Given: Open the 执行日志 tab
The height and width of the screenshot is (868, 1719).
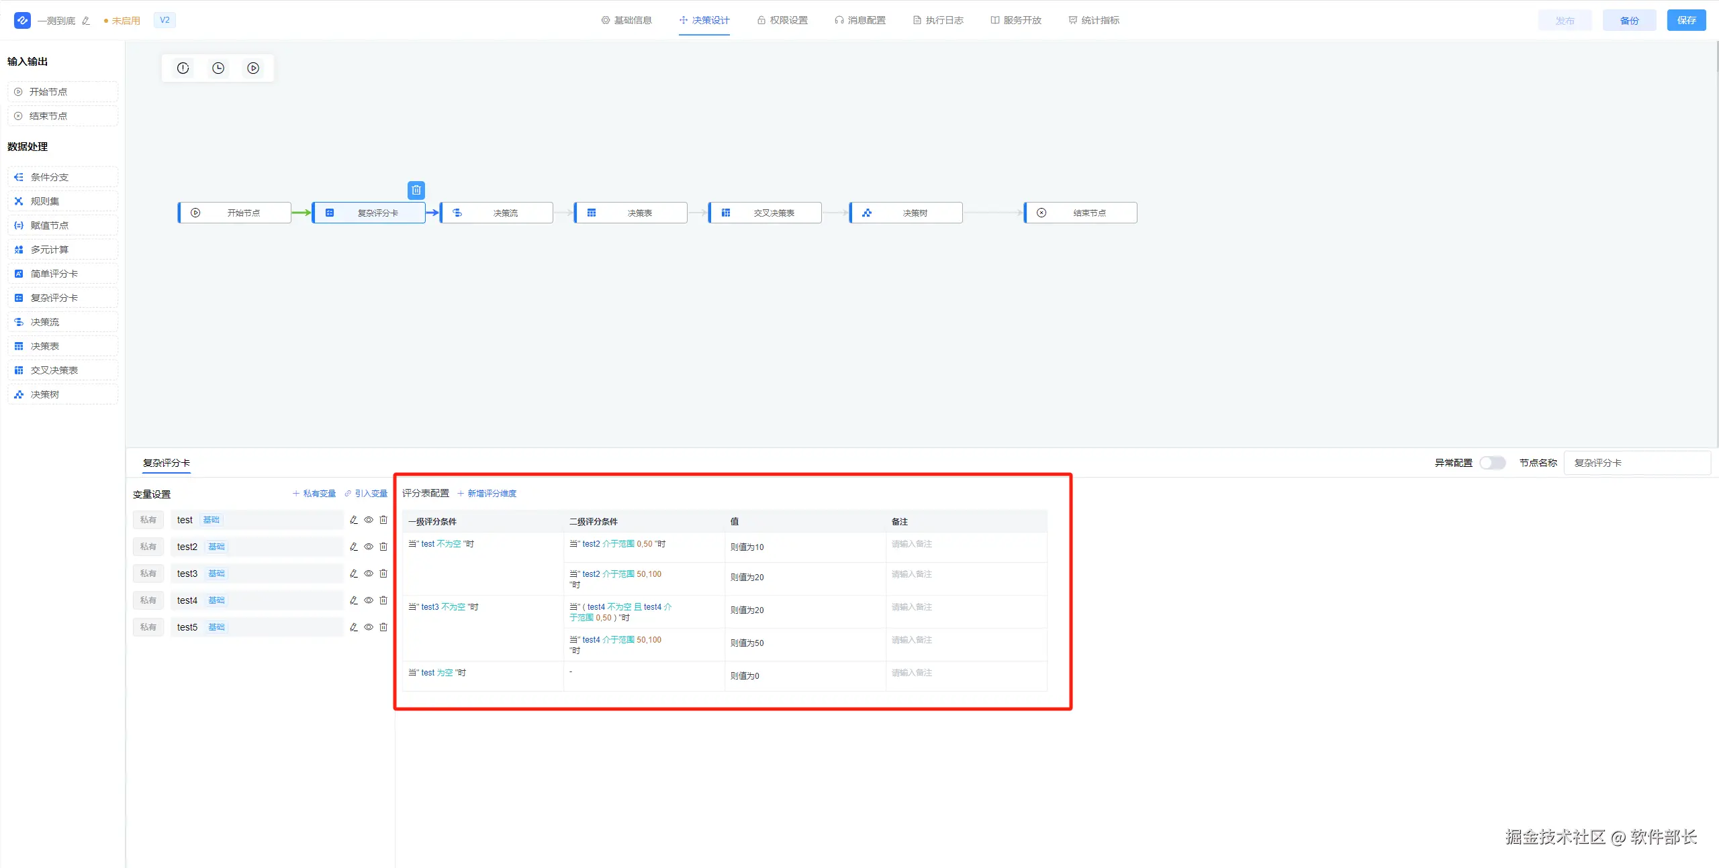Looking at the screenshot, I should coord(938,20).
